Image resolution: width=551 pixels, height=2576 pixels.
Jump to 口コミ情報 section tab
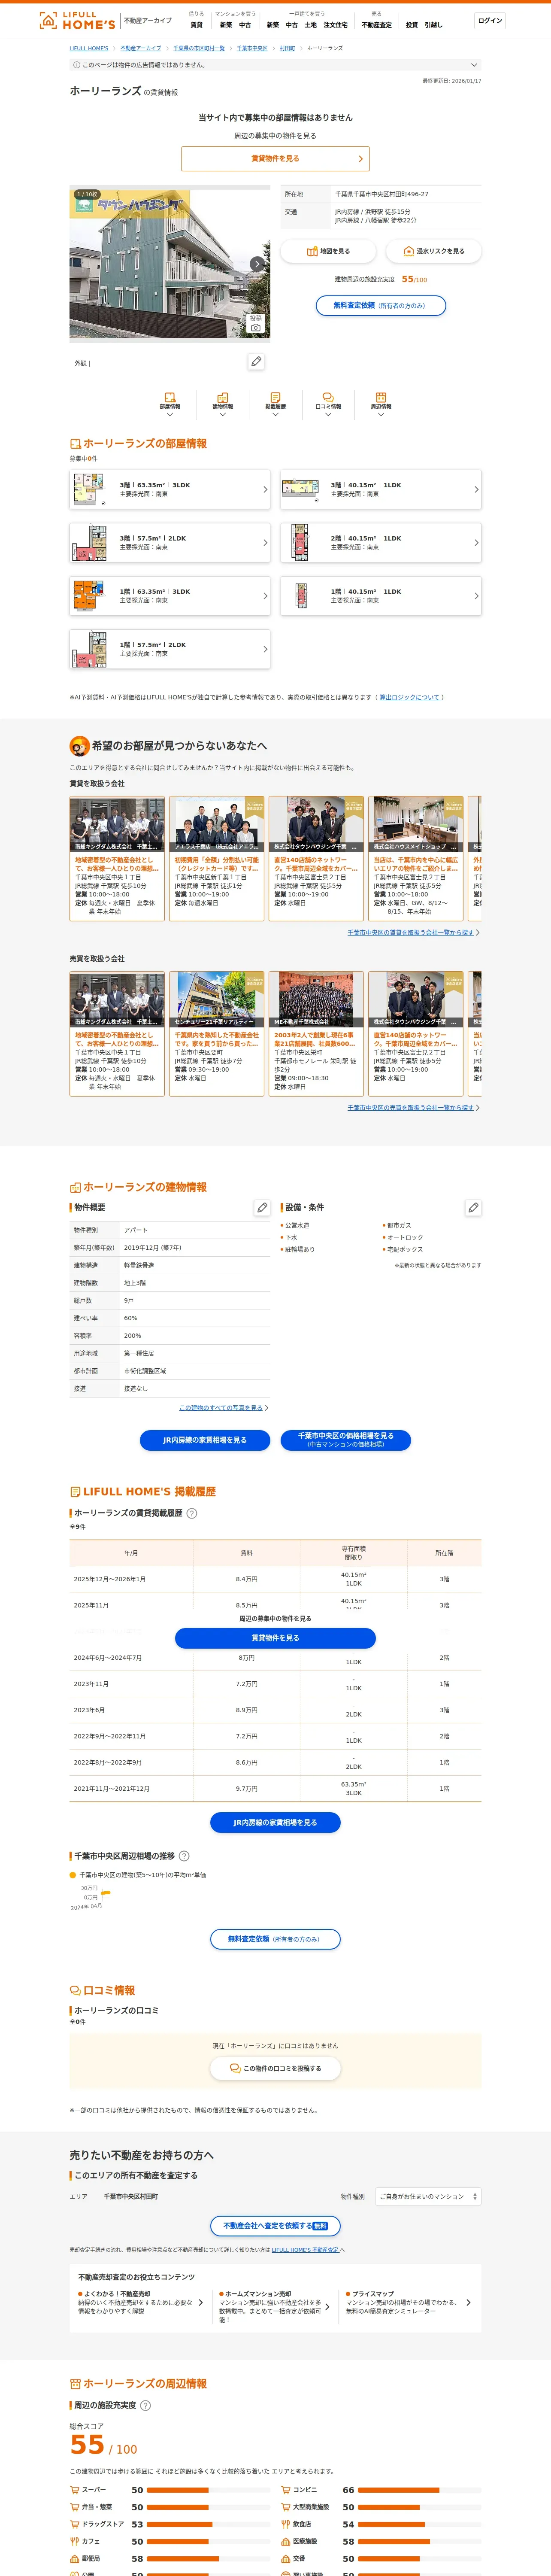pyautogui.click(x=328, y=404)
